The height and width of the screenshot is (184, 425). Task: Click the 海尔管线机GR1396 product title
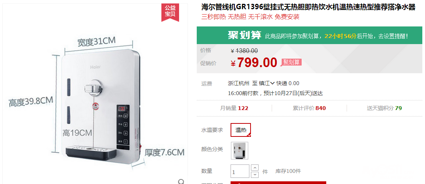308,7
